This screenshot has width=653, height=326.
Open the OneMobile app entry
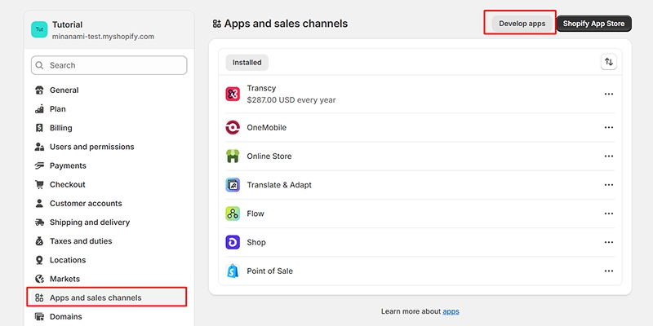pyautogui.click(x=420, y=128)
